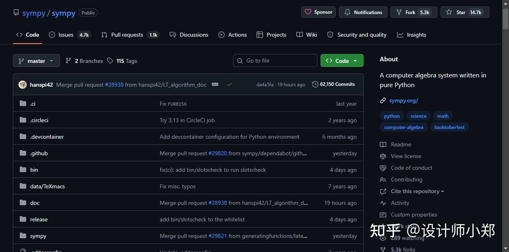Open the Contributing link in About
Image resolution: width=509 pixels, height=252 pixels.
point(406,179)
